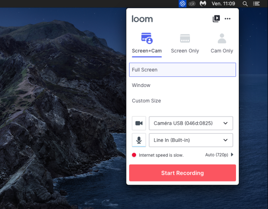The image size is (268, 209).
Task: Click the Screen Only mode icon
Action: [185, 38]
